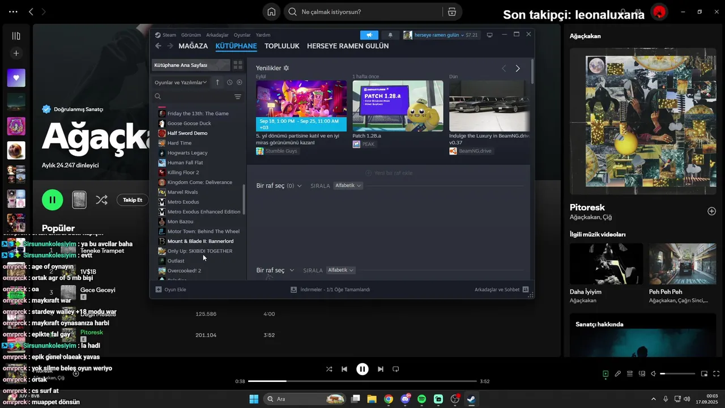The height and width of the screenshot is (408, 725).
Task: Open connect to device icon
Action: click(642, 374)
